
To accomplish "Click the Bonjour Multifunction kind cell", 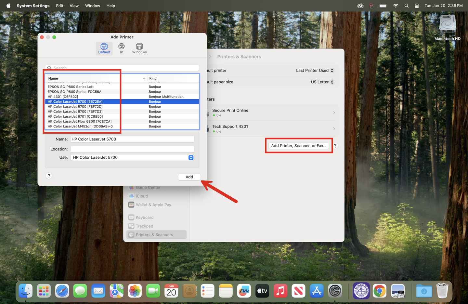I will tap(166, 97).
